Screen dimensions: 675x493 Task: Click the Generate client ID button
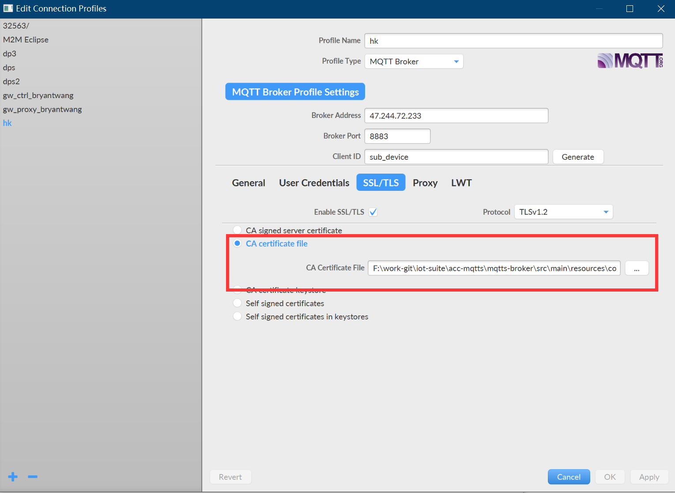click(578, 157)
